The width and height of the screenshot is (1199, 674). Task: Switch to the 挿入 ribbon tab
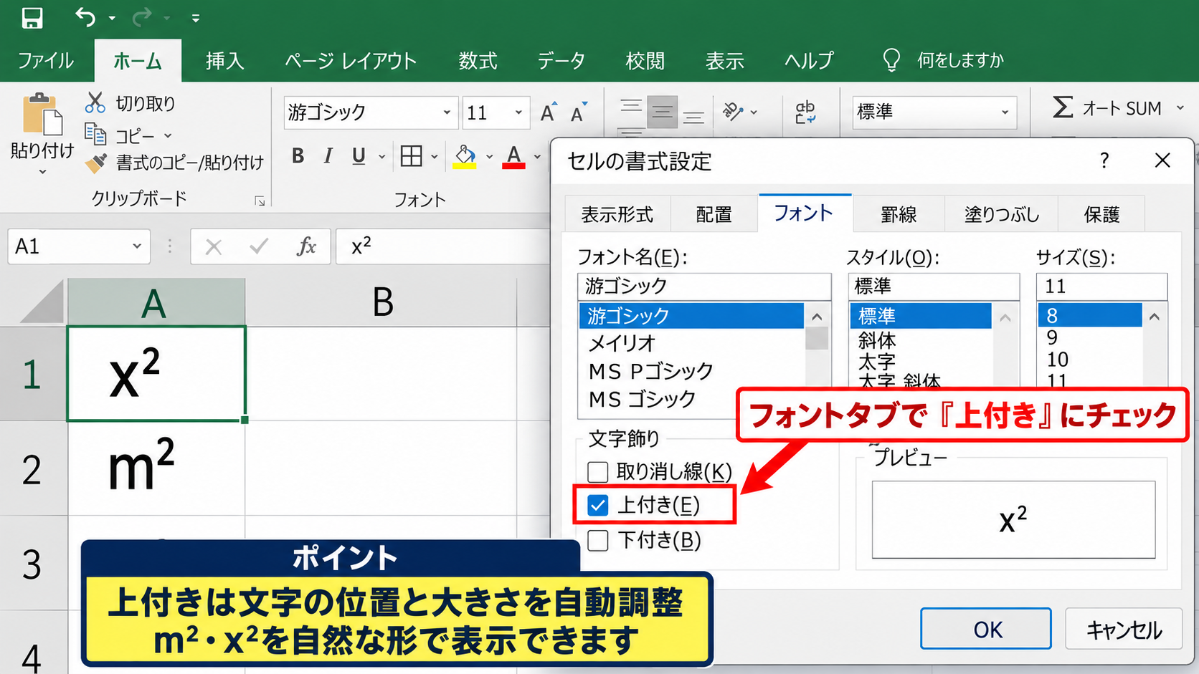tap(225, 61)
